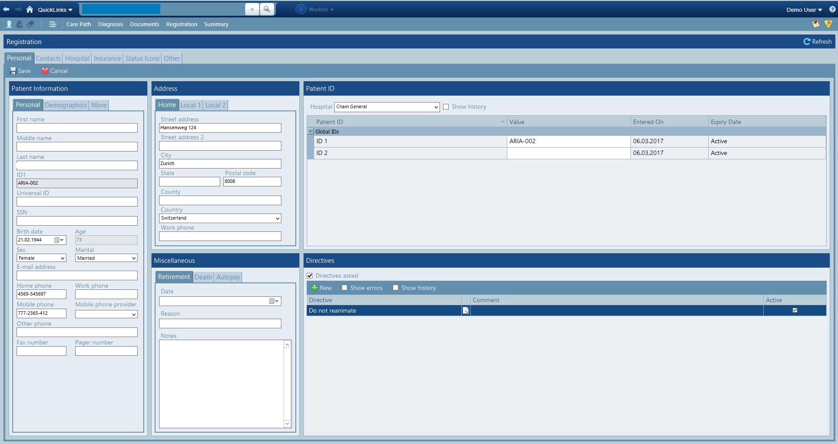The width and height of the screenshot is (838, 444).
Task: Open the pinned notes icon
Action: tap(815, 24)
